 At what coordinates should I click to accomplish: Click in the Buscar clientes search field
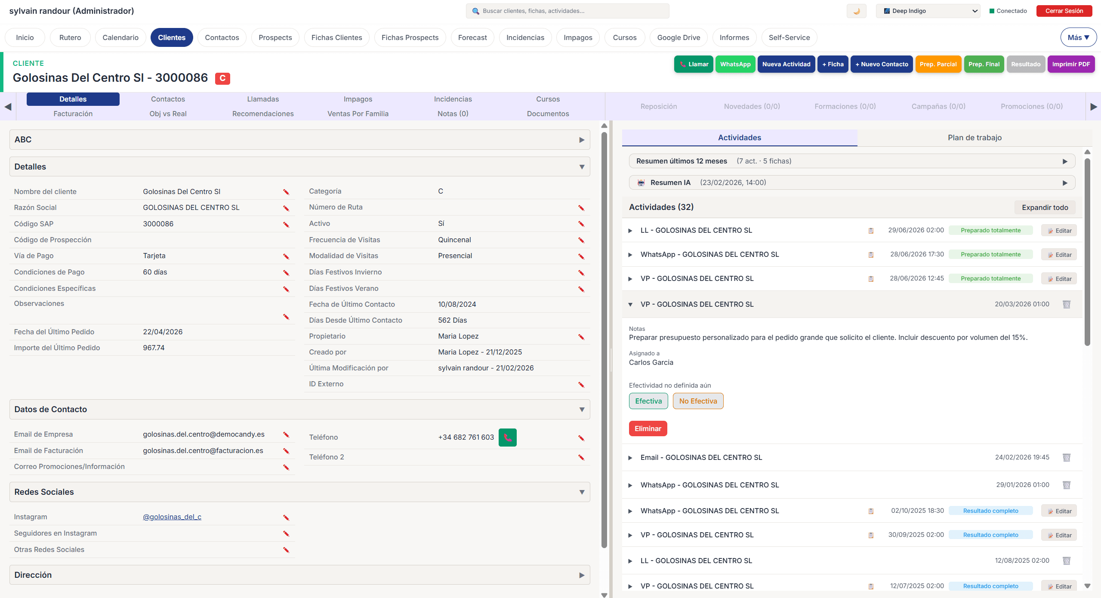(x=568, y=11)
